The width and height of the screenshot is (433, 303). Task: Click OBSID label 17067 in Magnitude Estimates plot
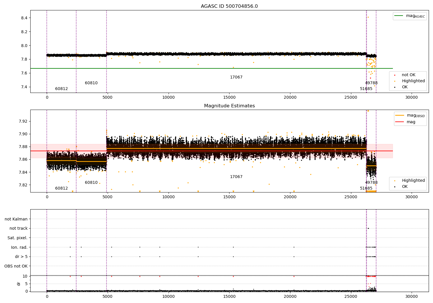[236, 177]
